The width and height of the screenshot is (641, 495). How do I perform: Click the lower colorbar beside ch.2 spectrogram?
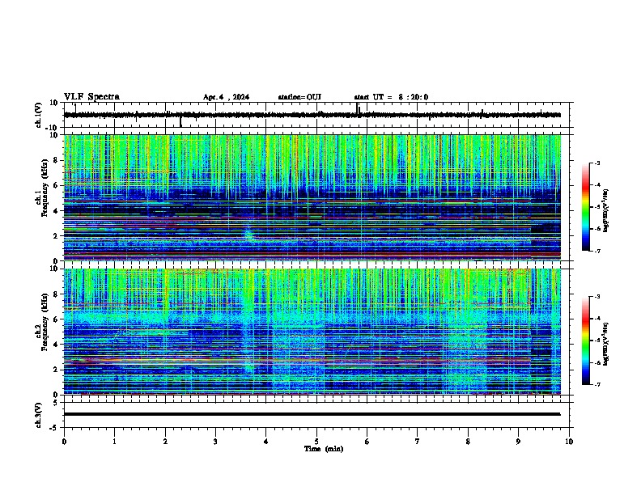coord(586,341)
